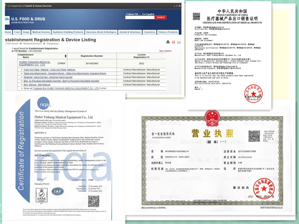
Task: Select the smallest font size A
Action: [175, 6]
